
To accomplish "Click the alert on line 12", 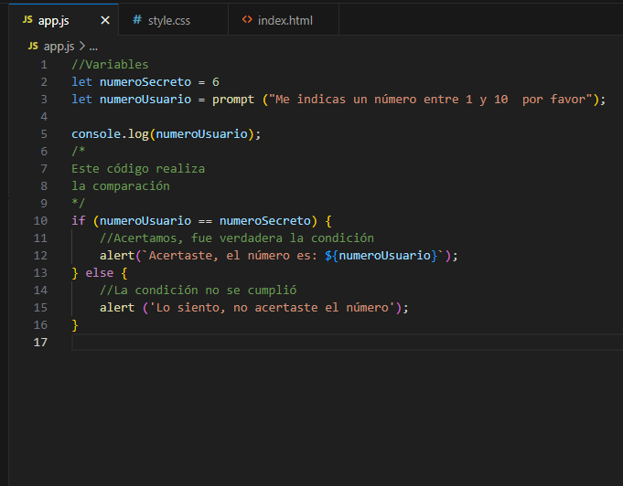I will (117, 255).
